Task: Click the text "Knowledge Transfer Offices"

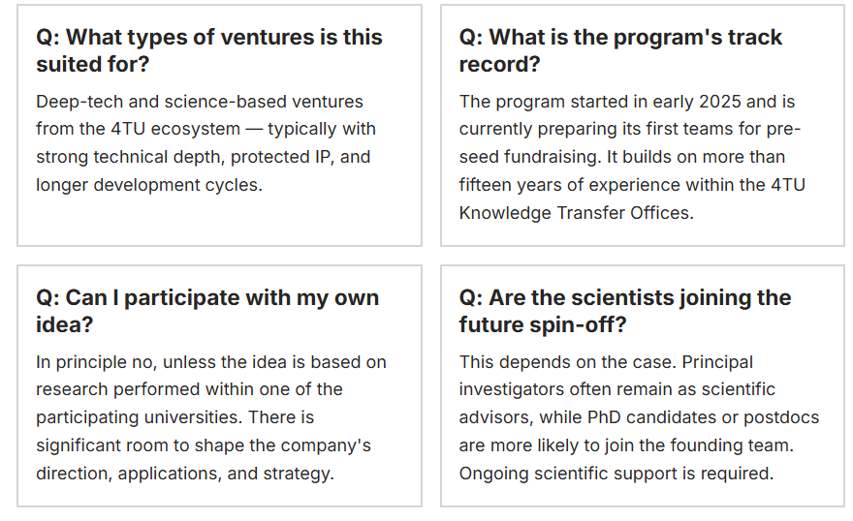Action: 575,213
